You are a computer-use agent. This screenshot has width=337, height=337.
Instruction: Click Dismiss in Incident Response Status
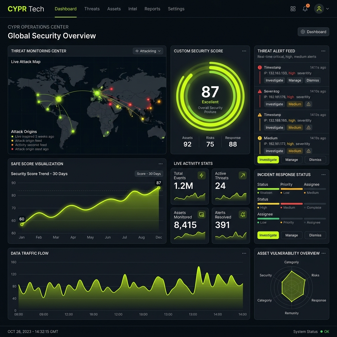pos(315,235)
